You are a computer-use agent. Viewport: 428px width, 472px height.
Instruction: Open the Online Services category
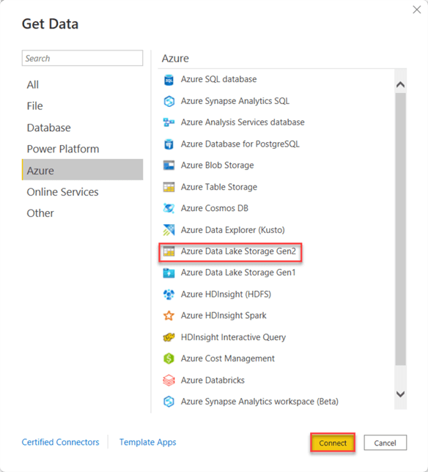[x=83, y=192]
